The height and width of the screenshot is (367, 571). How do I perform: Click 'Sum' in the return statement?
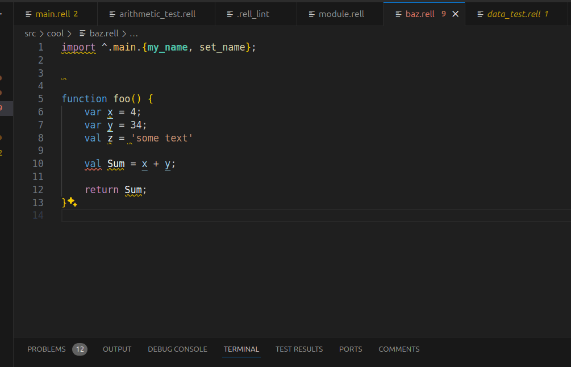click(133, 190)
